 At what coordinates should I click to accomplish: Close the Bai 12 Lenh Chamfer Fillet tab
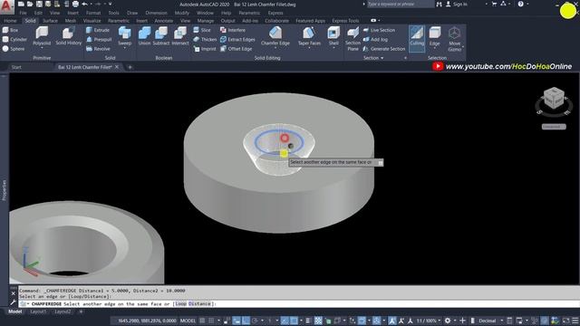pyautogui.click(x=117, y=67)
